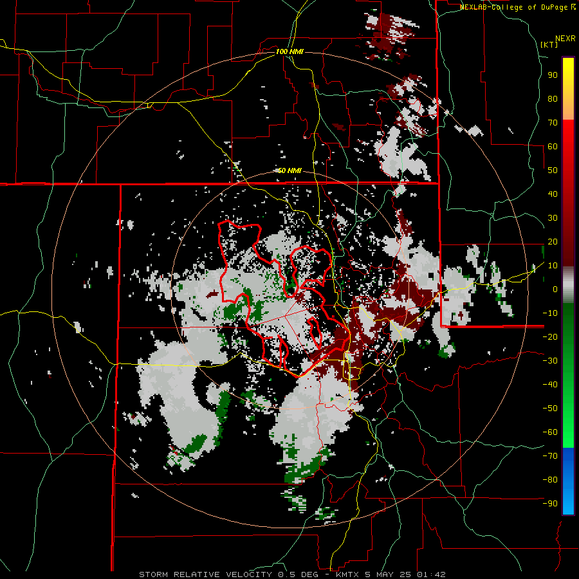Click the positive 80 value on the velocity scale

[x=553, y=98]
